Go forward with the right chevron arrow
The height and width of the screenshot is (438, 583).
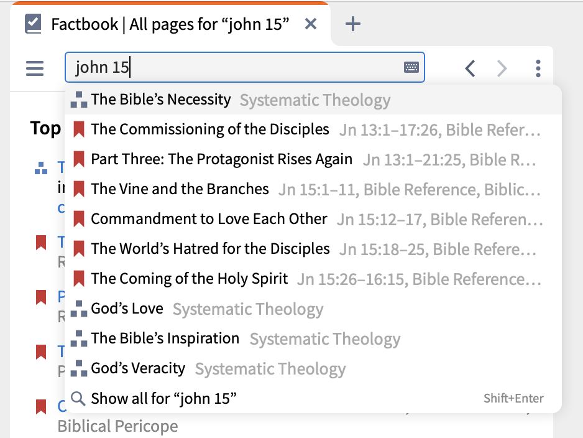(502, 68)
